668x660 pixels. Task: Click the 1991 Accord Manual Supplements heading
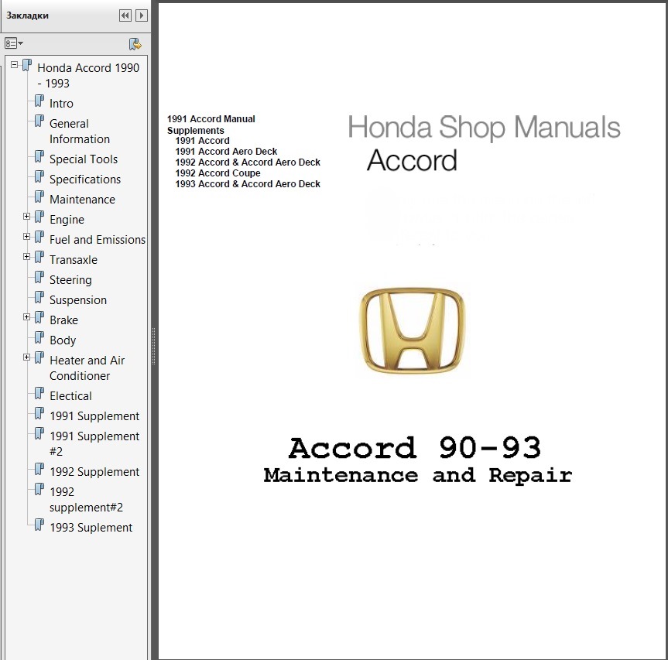211,125
